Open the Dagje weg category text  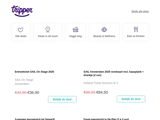coord(75,36)
